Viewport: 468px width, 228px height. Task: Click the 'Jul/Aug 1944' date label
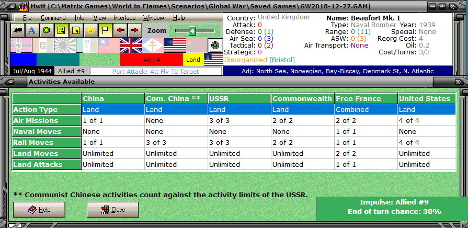(32, 71)
